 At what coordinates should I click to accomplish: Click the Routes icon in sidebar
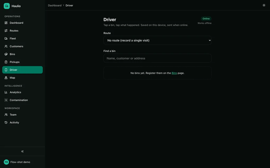[6, 31]
